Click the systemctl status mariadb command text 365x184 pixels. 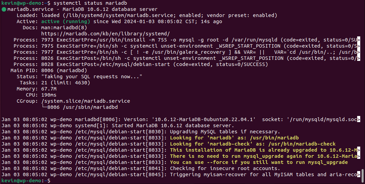point(90,3)
